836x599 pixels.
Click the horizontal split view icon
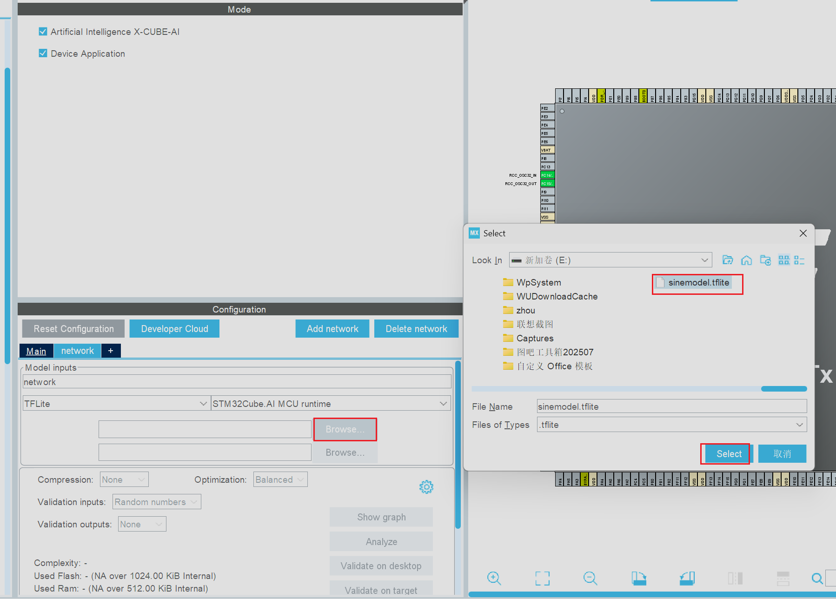pyautogui.click(x=783, y=578)
